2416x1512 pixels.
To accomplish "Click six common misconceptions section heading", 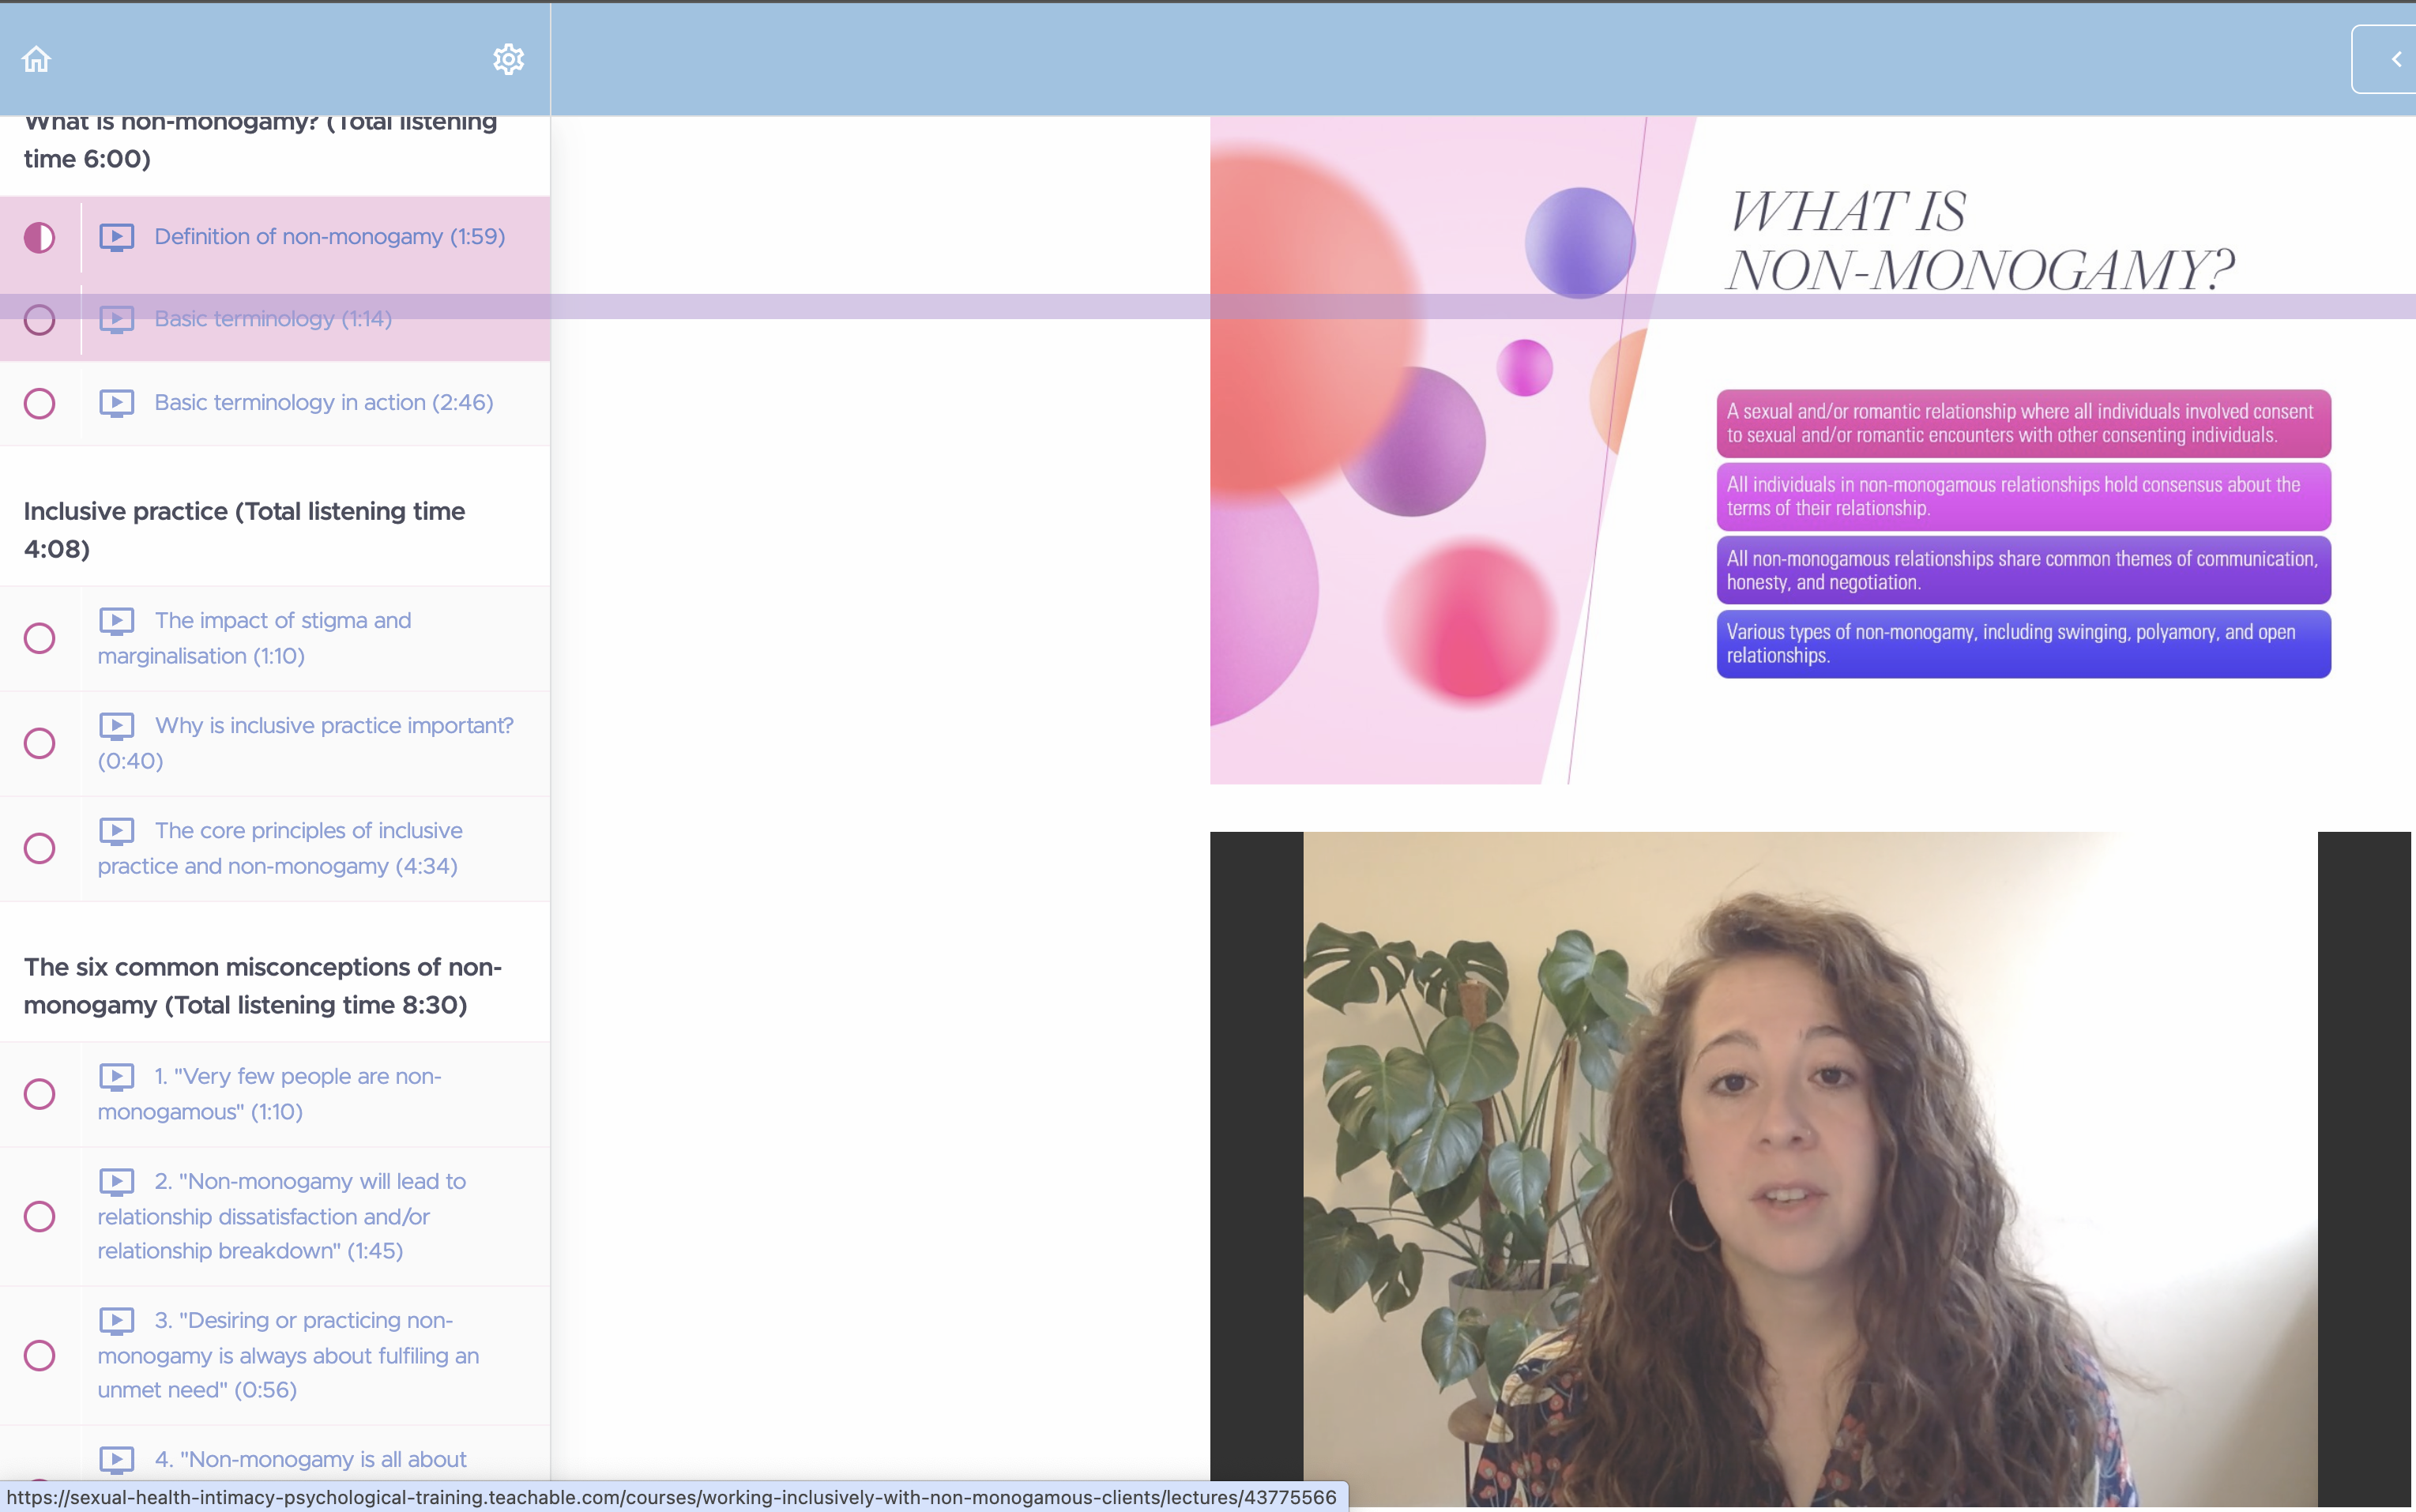I will point(263,986).
